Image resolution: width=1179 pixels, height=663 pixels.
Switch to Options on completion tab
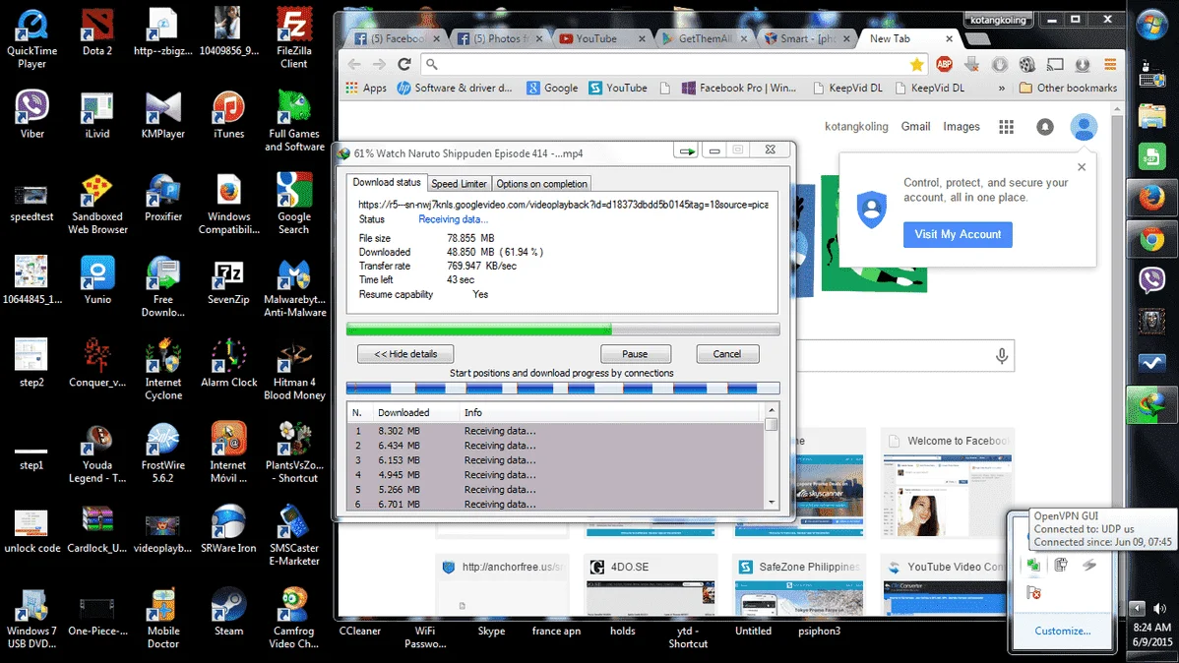(541, 184)
